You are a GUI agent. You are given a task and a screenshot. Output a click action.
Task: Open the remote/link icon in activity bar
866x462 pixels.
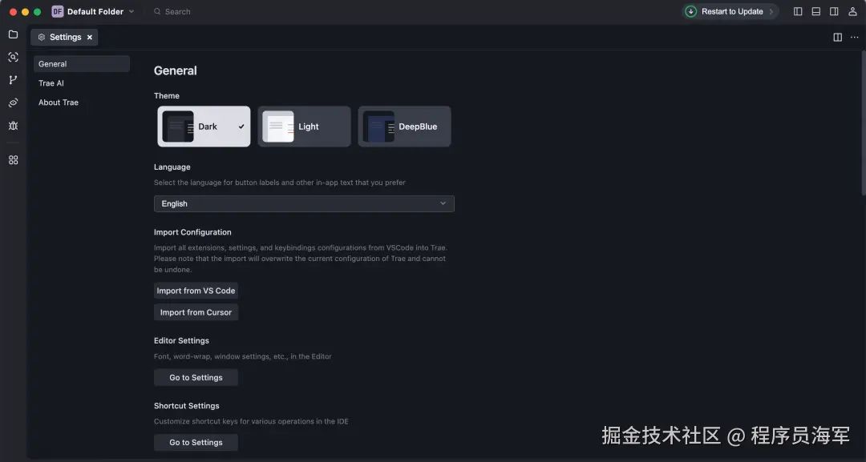pyautogui.click(x=14, y=102)
